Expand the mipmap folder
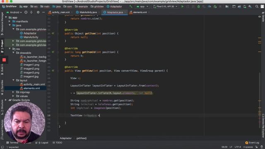 click(x=13, y=92)
